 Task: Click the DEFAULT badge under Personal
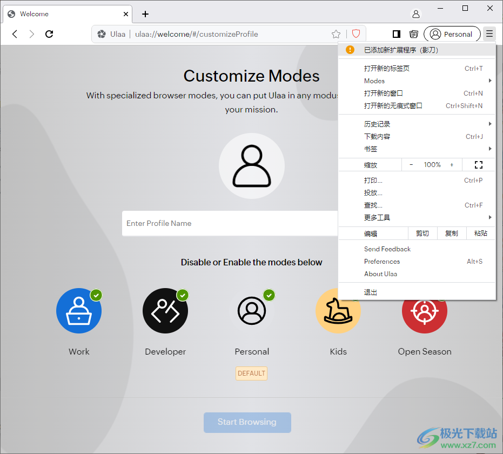click(x=252, y=373)
